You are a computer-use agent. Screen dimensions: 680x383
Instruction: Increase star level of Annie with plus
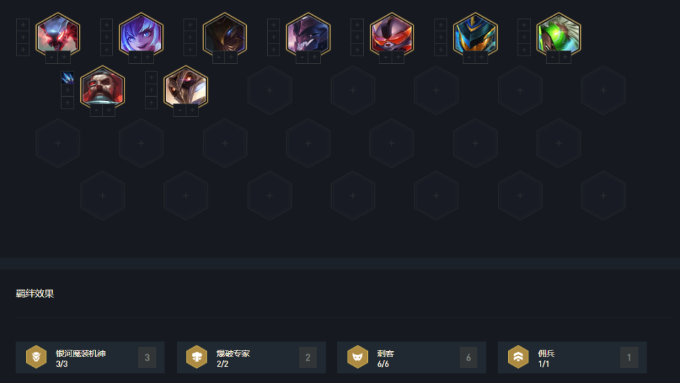point(148,57)
